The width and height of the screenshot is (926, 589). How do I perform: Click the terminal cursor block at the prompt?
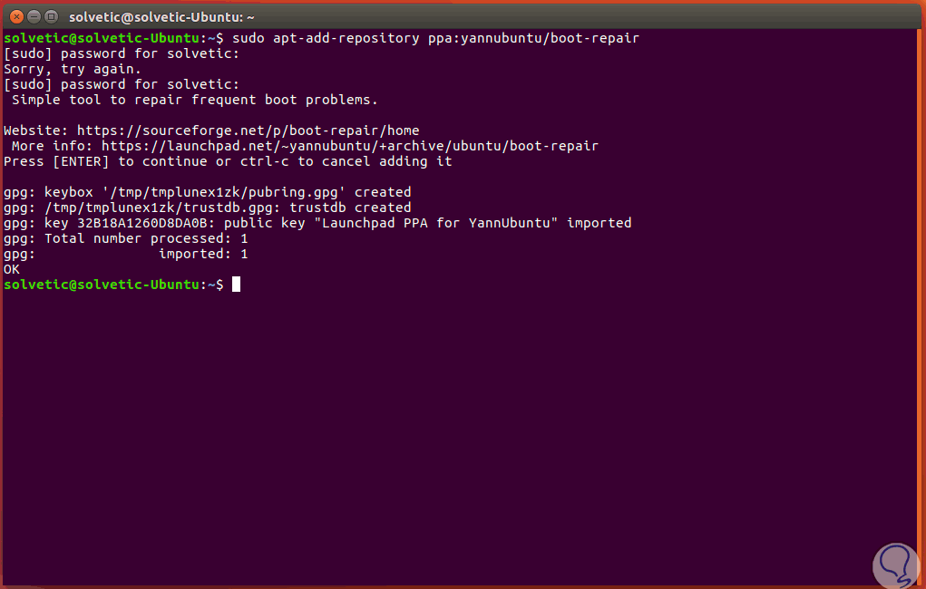pyautogui.click(x=236, y=285)
